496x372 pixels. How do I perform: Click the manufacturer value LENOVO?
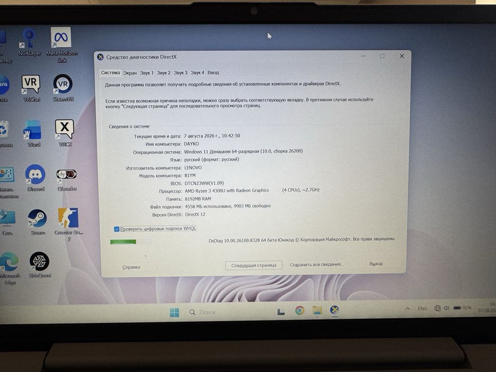click(192, 167)
